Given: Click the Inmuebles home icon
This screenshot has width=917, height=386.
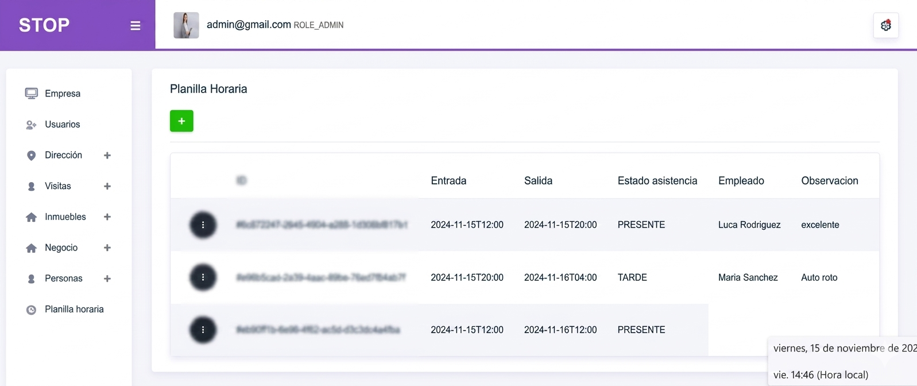Looking at the screenshot, I should [x=32, y=217].
